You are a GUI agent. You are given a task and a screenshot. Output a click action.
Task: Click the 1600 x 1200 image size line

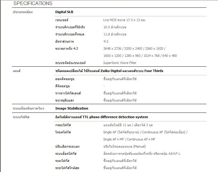pyautogui.click(x=140, y=56)
